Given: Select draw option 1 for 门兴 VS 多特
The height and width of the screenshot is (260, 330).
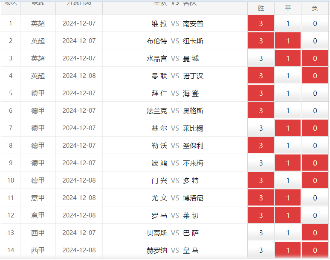Looking at the screenshot, I should (x=288, y=180).
